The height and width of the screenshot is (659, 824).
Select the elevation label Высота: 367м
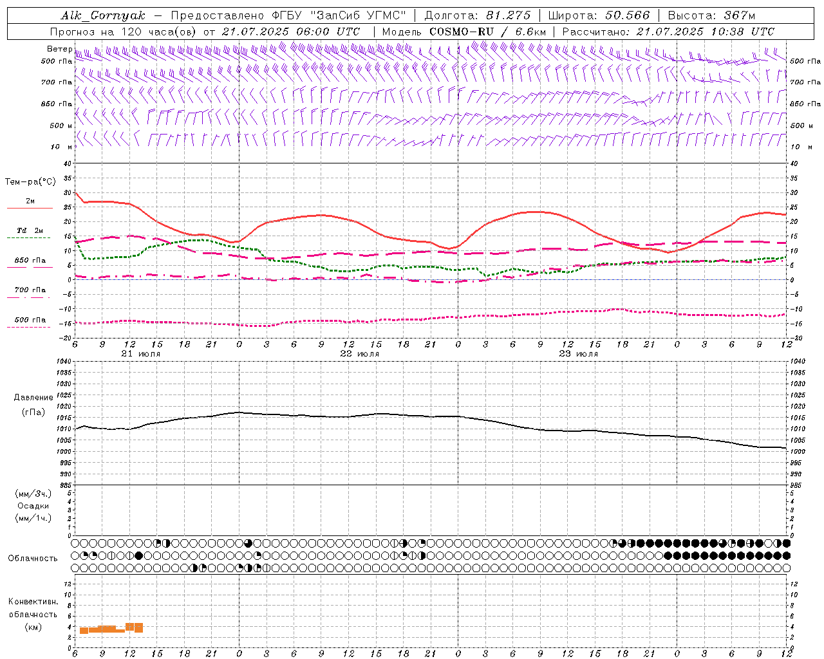pyautogui.click(x=711, y=15)
